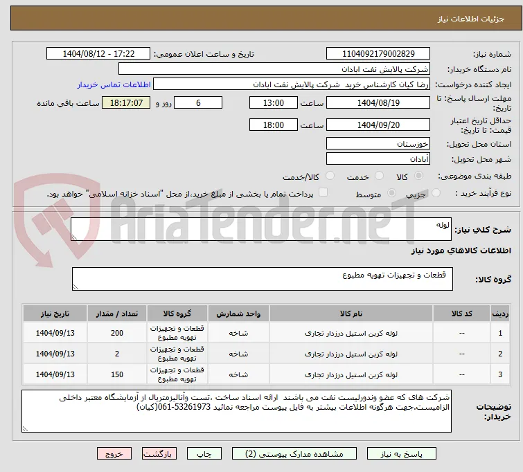Click the شرح کلی نیاز textarea with لوله
The height and width of the screenshot is (472, 523).
(x=261, y=229)
